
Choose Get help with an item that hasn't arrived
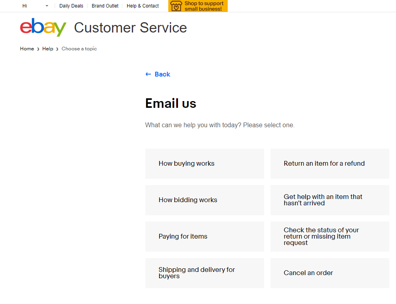[x=329, y=200]
